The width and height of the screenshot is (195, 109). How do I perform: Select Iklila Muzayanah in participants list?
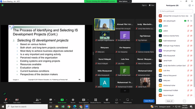pos(175,56)
